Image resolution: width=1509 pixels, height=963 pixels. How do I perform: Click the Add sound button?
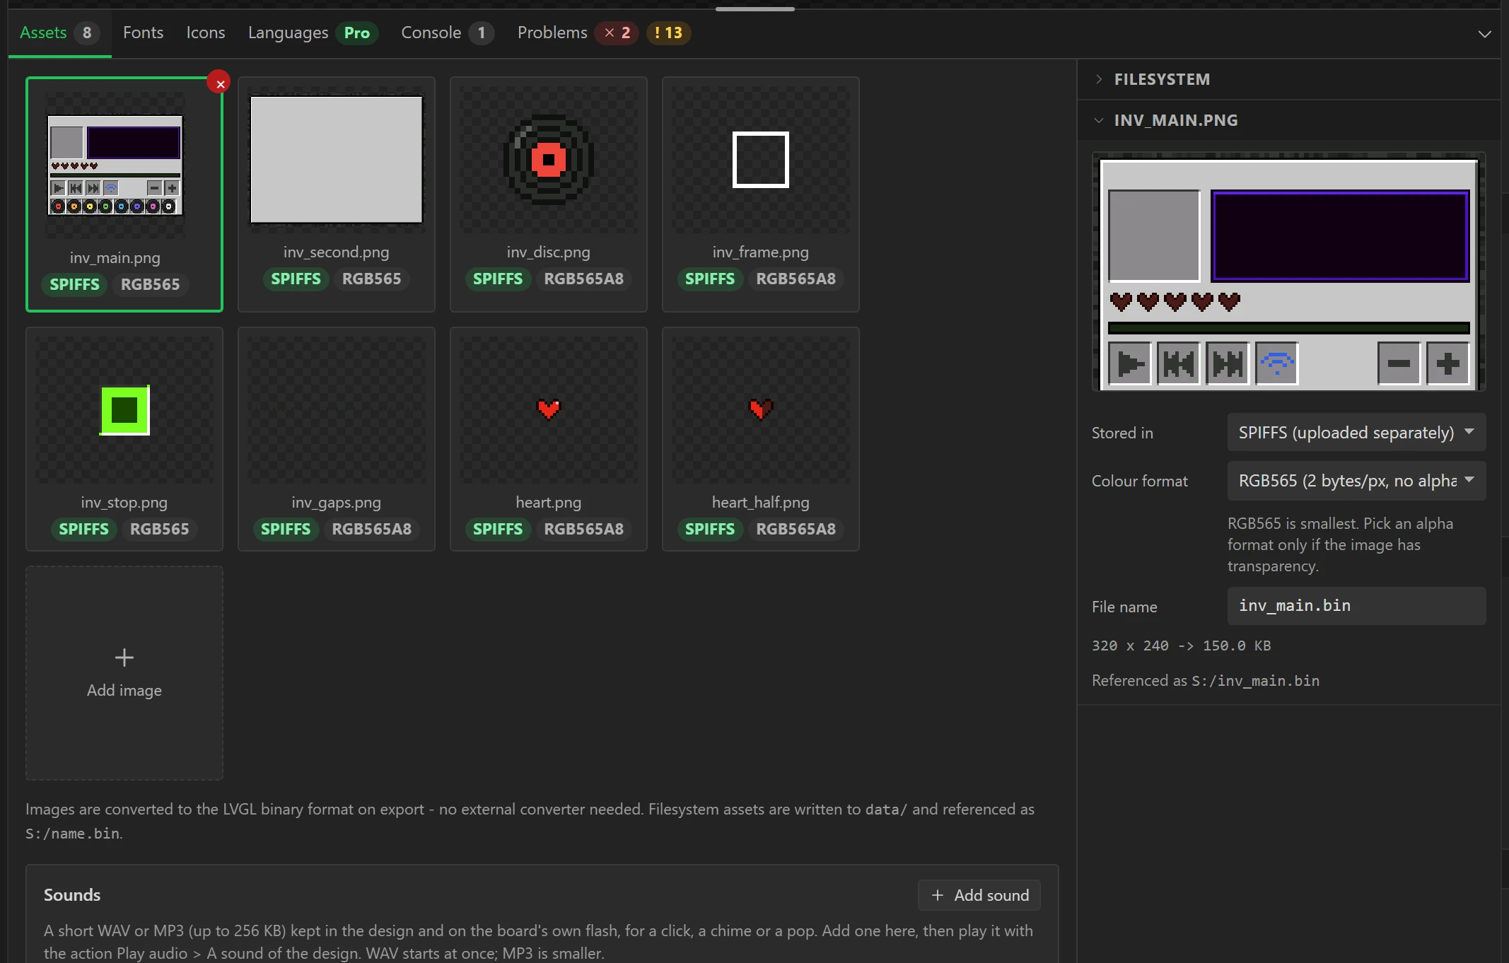[x=979, y=895]
